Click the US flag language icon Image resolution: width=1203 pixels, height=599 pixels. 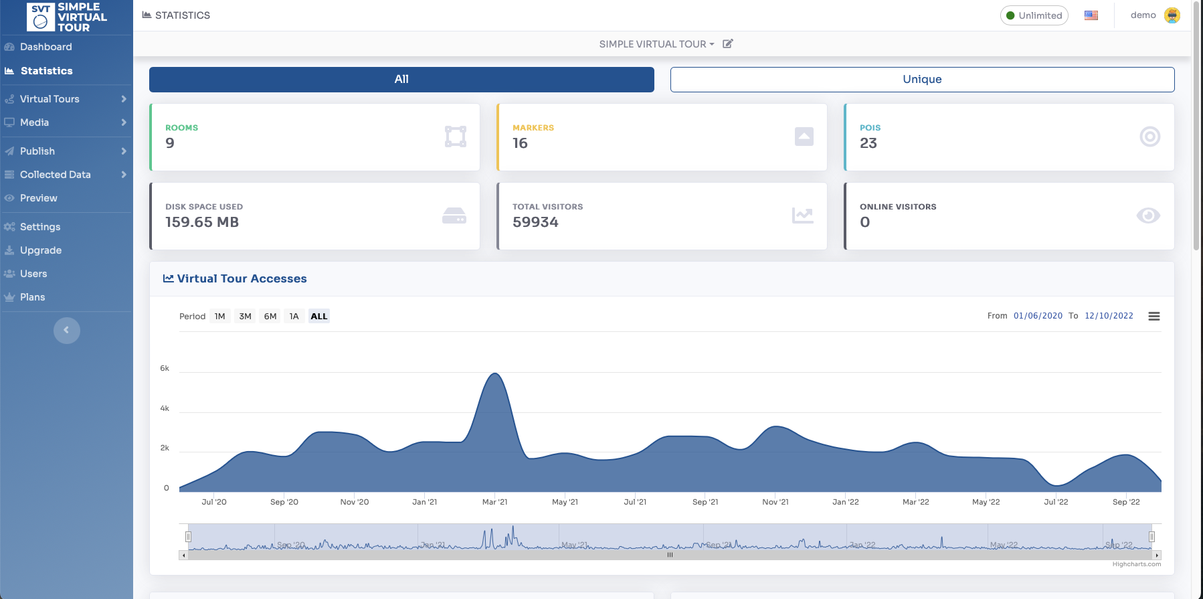click(x=1091, y=15)
